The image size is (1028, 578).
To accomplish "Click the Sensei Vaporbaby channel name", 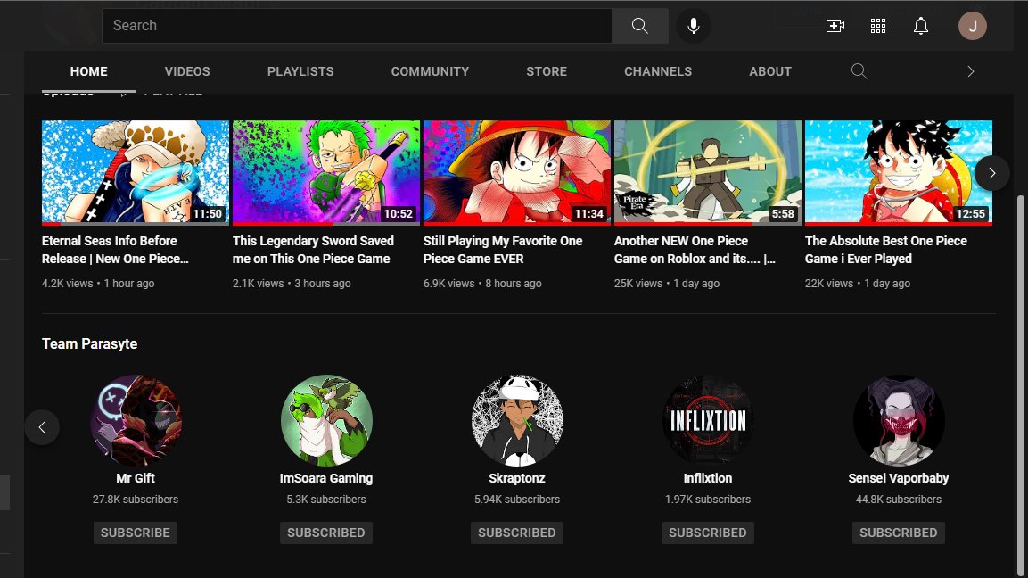I will tap(898, 478).
